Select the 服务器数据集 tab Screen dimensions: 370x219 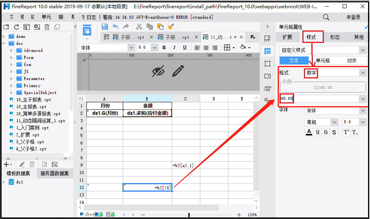point(54,174)
